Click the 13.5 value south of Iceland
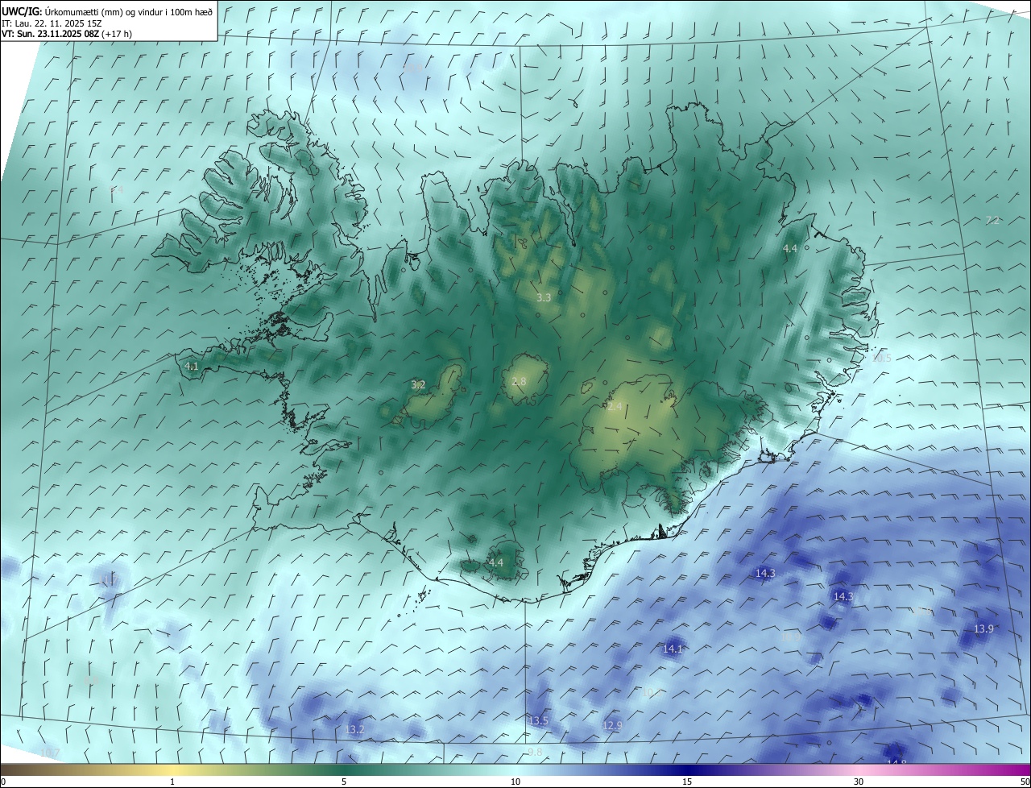This screenshot has width=1031, height=788. coord(538,720)
